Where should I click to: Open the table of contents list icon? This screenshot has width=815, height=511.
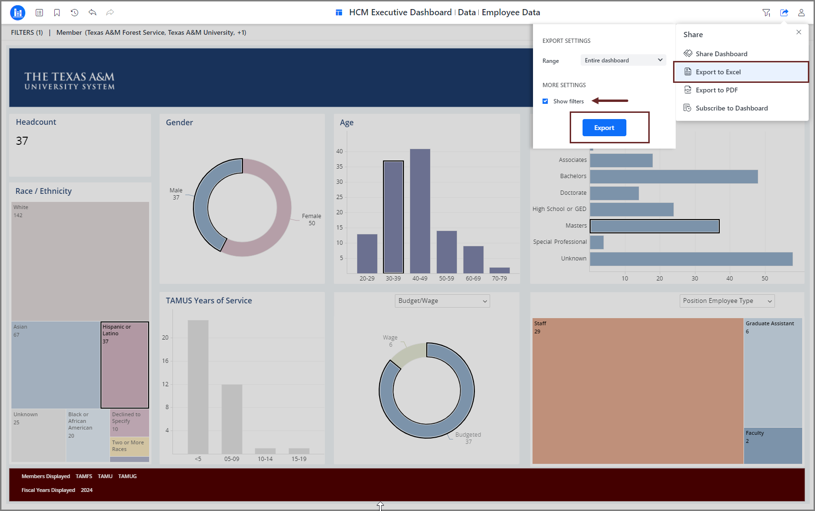point(40,13)
